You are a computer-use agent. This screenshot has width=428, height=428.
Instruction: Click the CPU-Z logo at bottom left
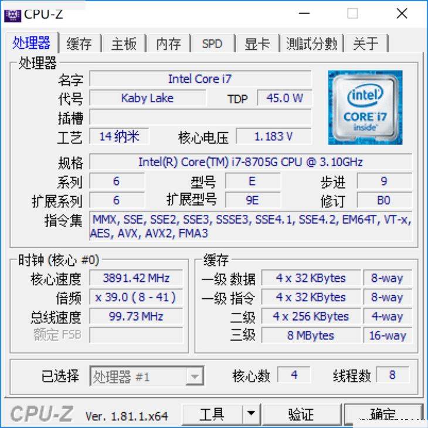click(42, 413)
